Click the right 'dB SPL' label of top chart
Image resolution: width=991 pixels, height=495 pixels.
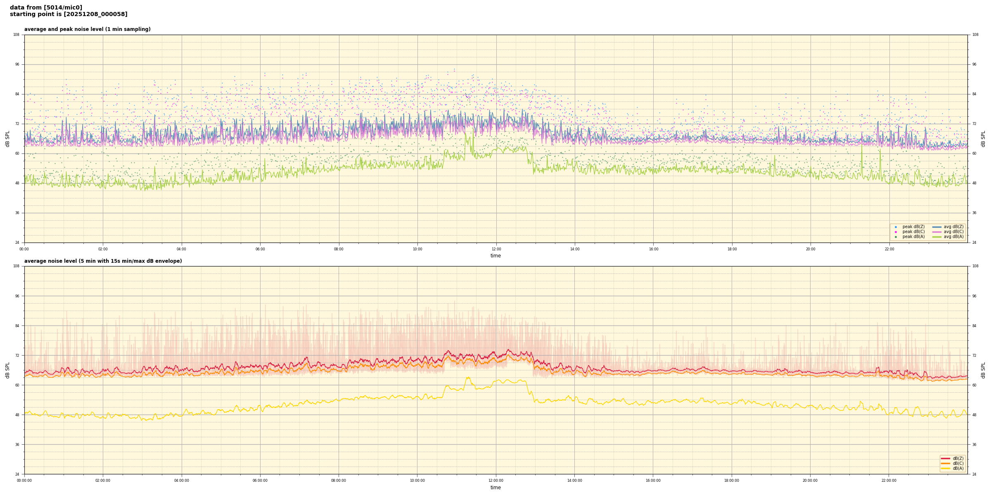click(983, 139)
